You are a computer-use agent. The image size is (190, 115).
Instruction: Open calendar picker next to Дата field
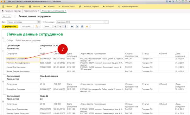click(x=39, y=22)
